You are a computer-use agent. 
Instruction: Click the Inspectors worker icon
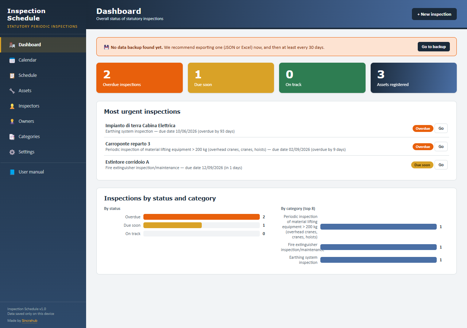(12, 106)
